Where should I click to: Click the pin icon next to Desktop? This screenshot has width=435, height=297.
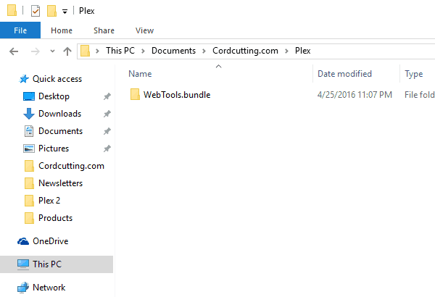107,96
